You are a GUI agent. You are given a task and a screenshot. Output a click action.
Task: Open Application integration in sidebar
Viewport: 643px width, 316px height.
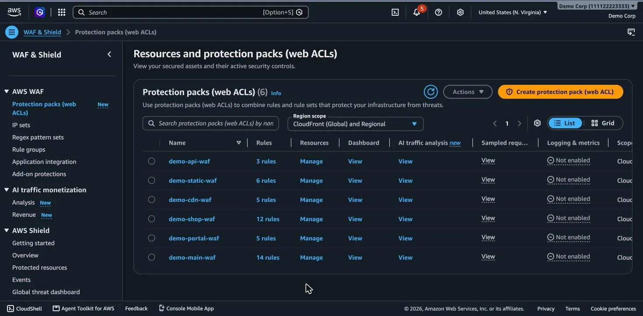[x=44, y=162]
